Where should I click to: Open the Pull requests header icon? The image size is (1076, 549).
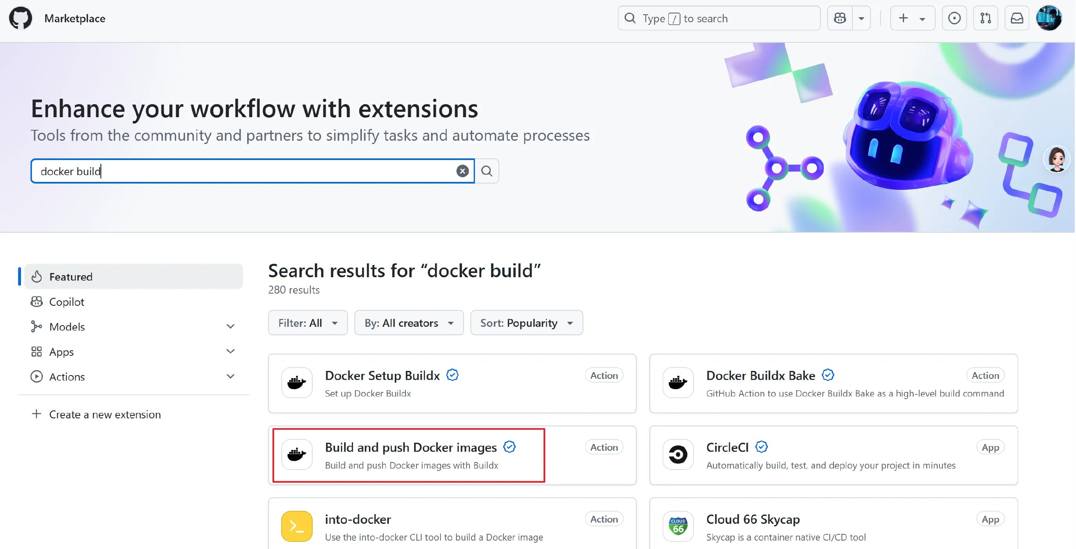(986, 18)
